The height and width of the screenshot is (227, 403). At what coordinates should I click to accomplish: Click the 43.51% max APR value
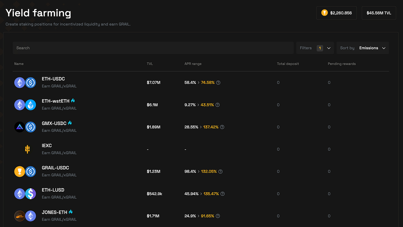tap(207, 105)
